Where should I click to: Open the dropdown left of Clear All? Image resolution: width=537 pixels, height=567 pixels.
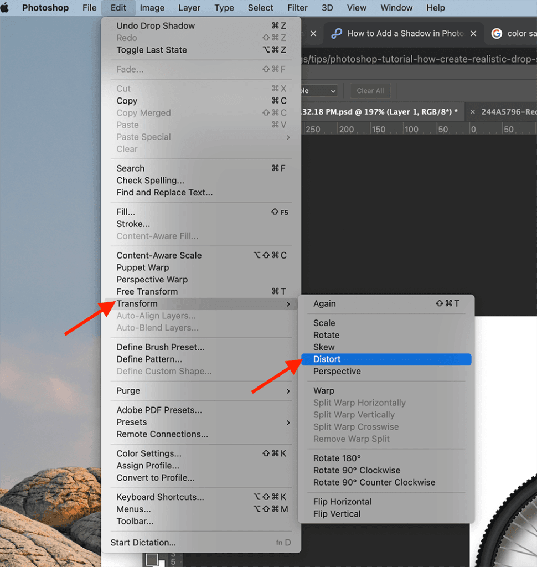(319, 91)
